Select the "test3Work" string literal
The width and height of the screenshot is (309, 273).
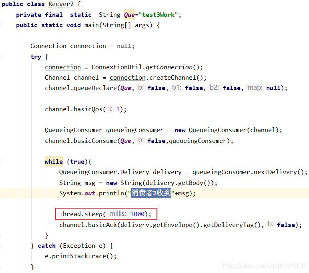tap(159, 14)
